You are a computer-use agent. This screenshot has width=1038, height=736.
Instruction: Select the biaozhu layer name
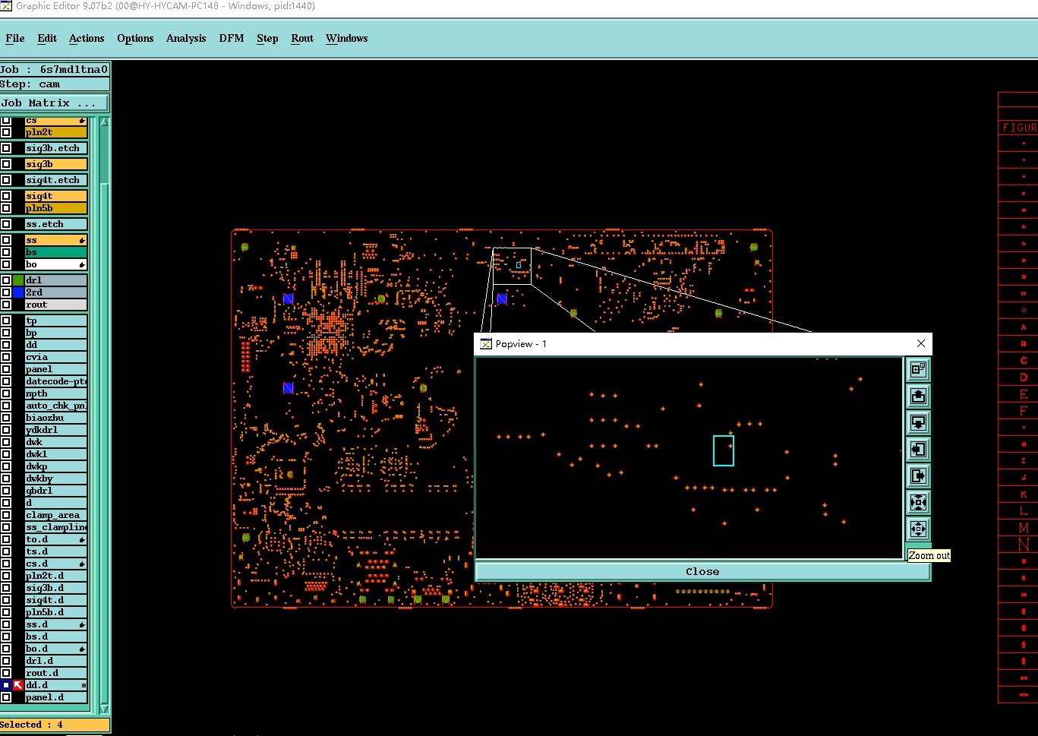coord(56,418)
